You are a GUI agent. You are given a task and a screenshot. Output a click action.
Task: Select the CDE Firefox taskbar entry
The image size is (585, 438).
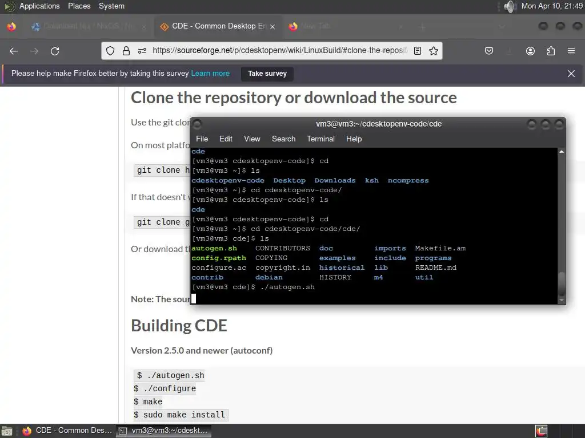coord(67,431)
